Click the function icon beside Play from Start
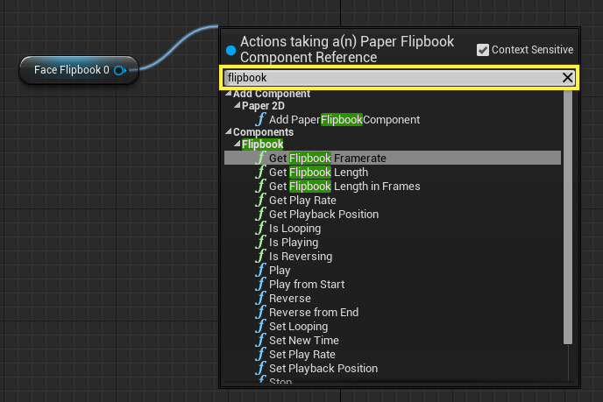The width and height of the screenshot is (603, 402). pyautogui.click(x=260, y=285)
